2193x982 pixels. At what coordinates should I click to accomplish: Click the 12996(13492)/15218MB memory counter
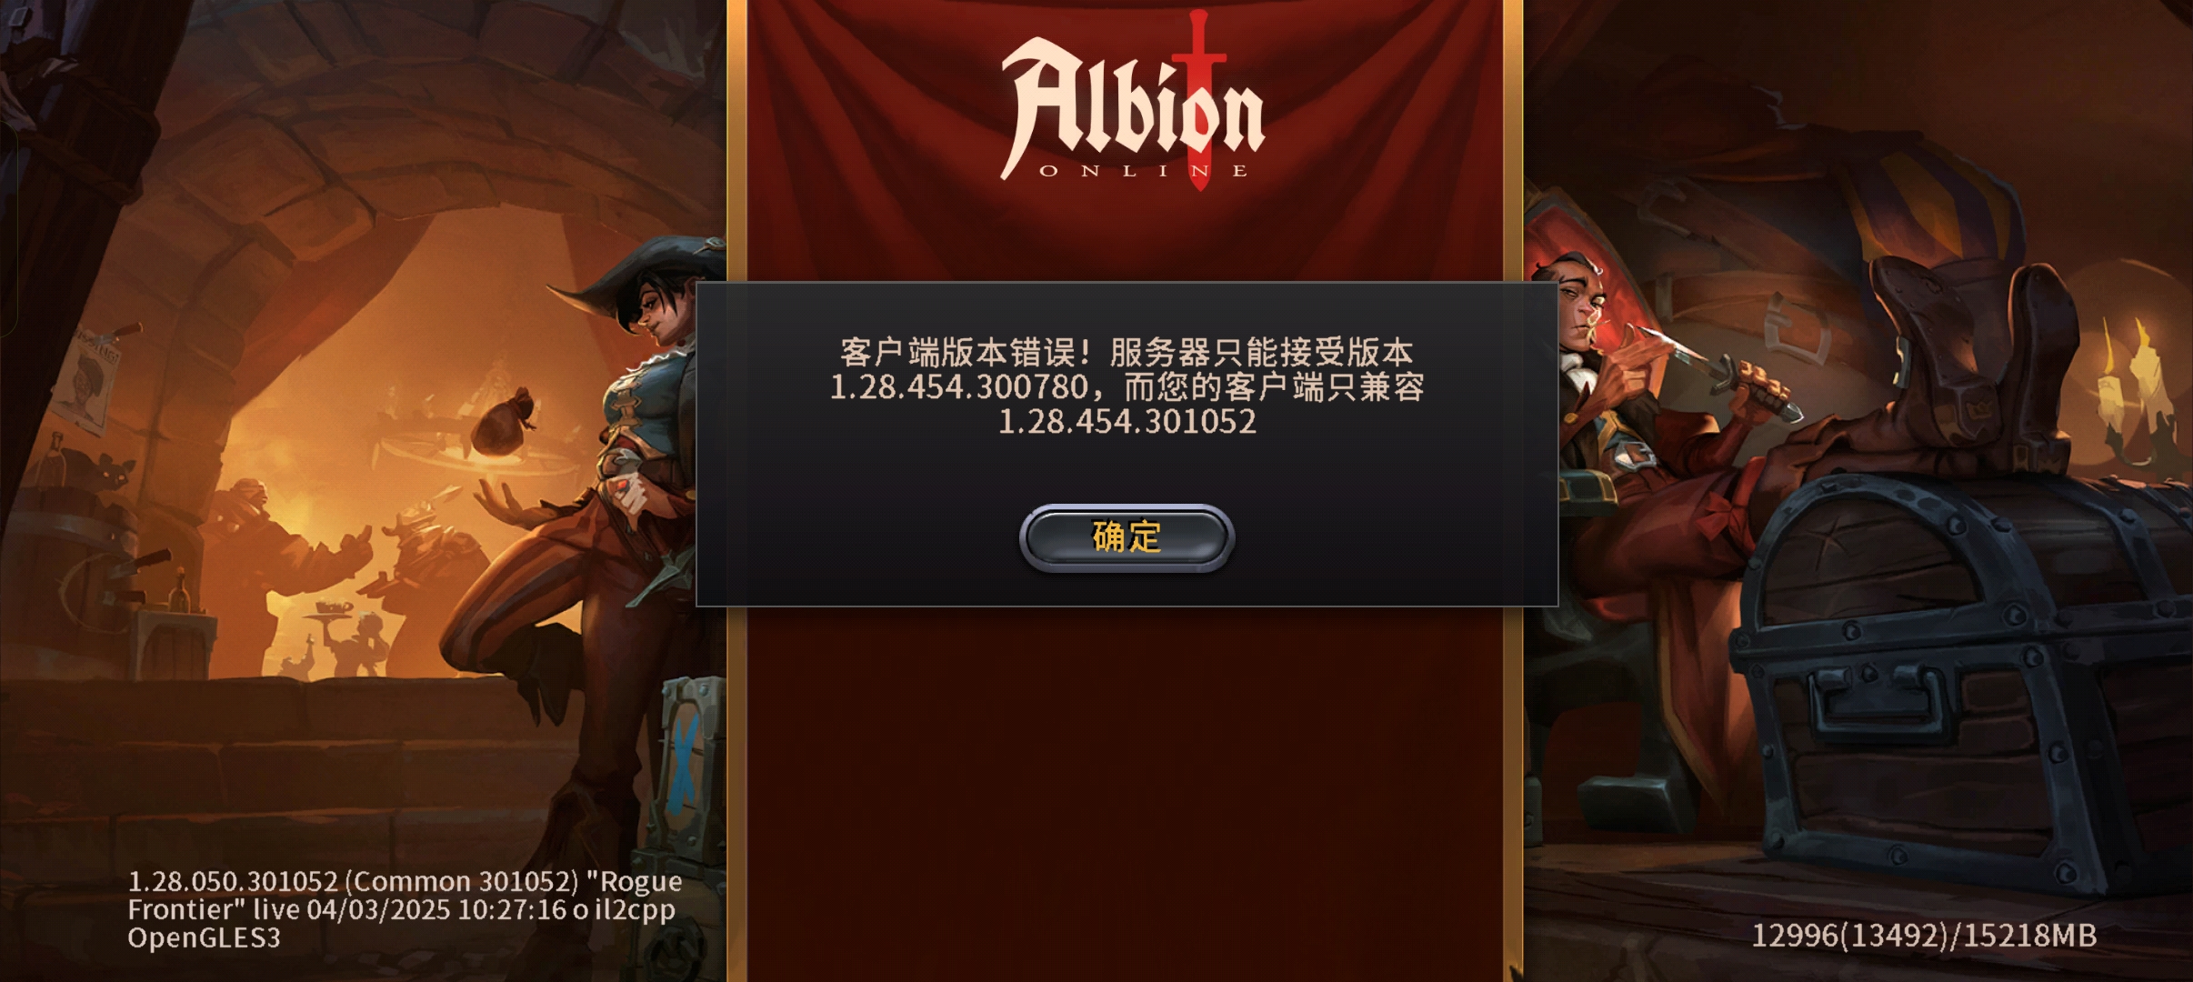pos(1924,936)
